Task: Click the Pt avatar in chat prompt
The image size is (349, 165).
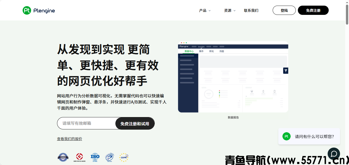Action: click(286, 136)
